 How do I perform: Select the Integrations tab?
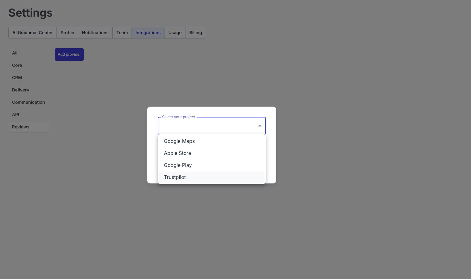click(x=148, y=33)
